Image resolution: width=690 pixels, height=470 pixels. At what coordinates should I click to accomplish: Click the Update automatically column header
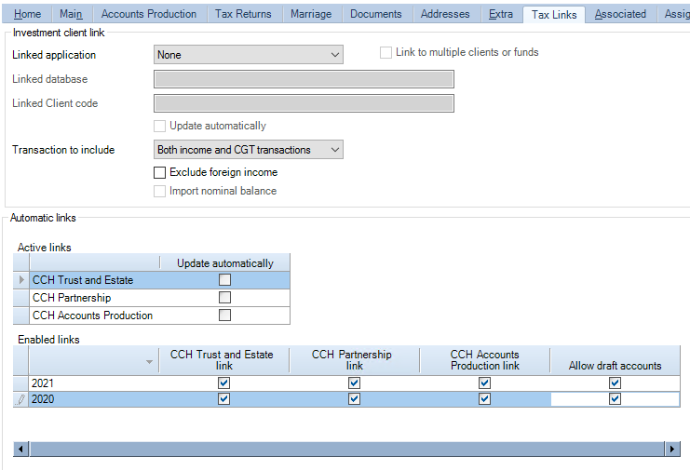click(224, 262)
